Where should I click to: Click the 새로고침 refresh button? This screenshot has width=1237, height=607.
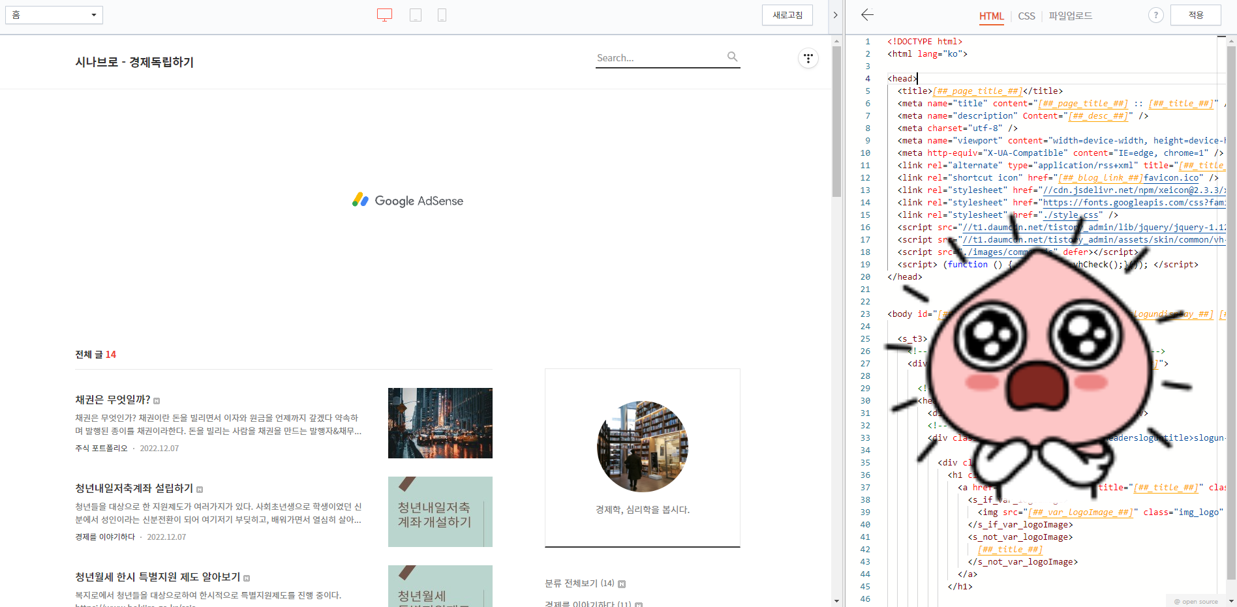pos(787,15)
